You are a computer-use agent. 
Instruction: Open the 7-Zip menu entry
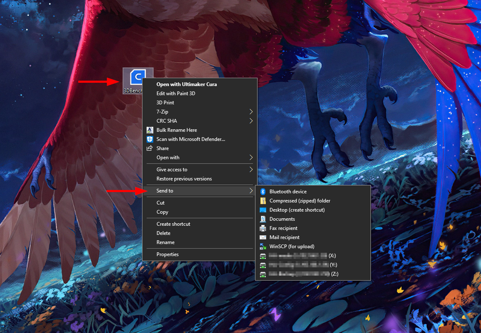[x=200, y=112]
